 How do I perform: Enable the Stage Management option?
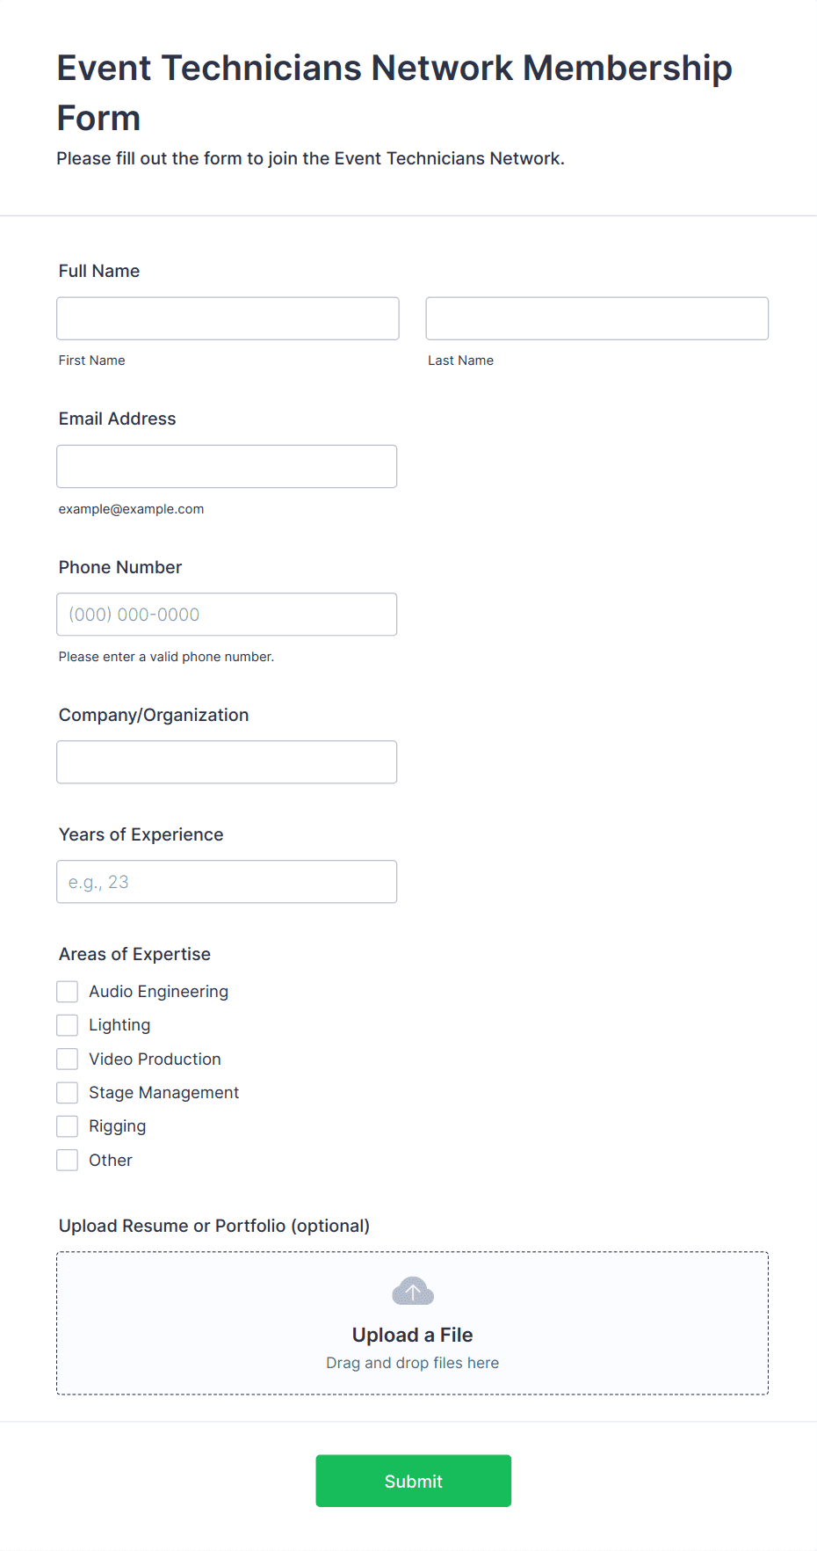(68, 1093)
